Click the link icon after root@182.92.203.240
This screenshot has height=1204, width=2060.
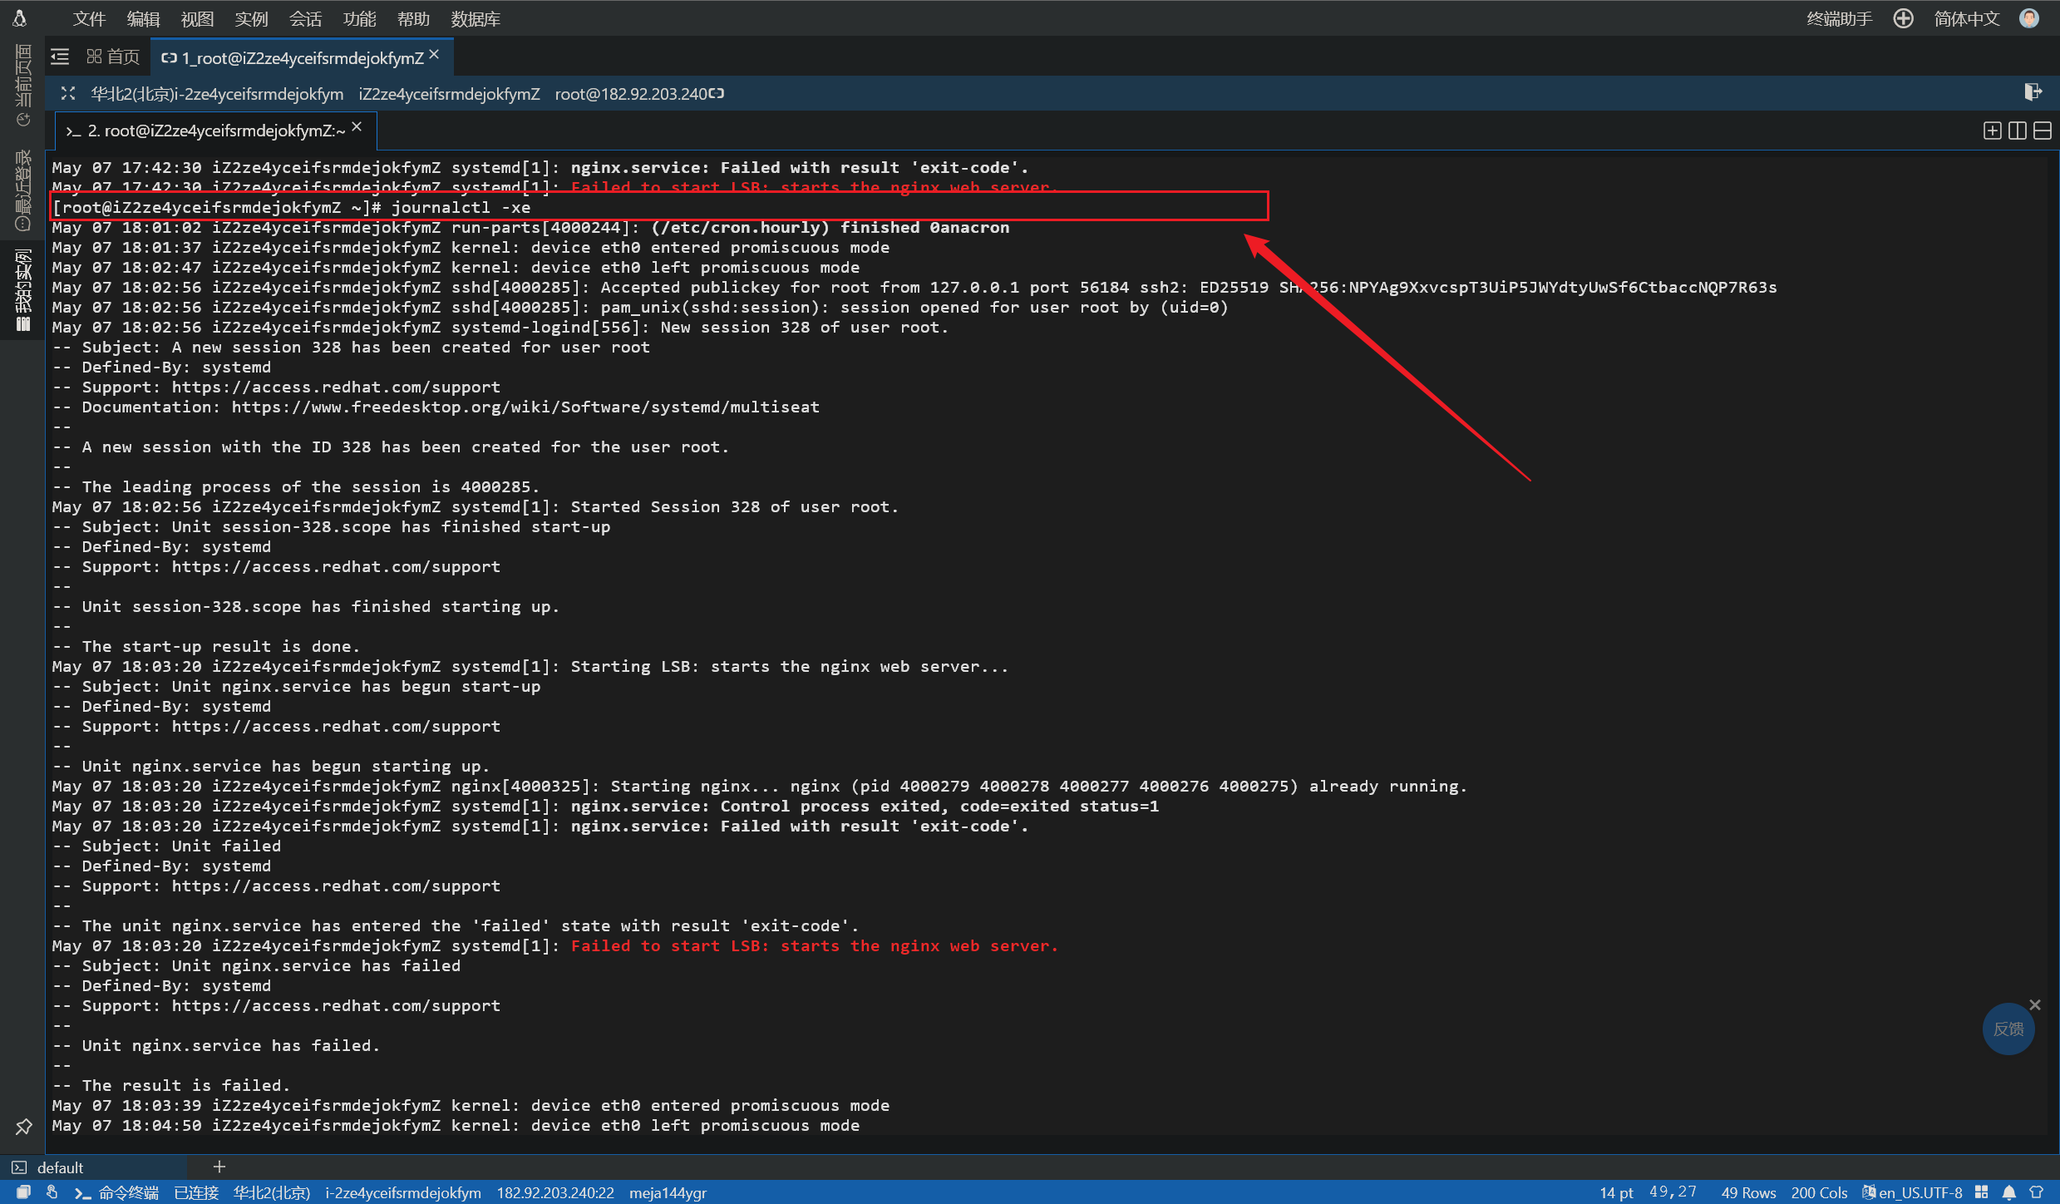[x=717, y=93]
